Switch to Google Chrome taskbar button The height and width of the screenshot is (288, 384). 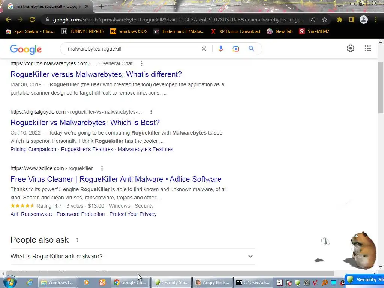point(130,282)
